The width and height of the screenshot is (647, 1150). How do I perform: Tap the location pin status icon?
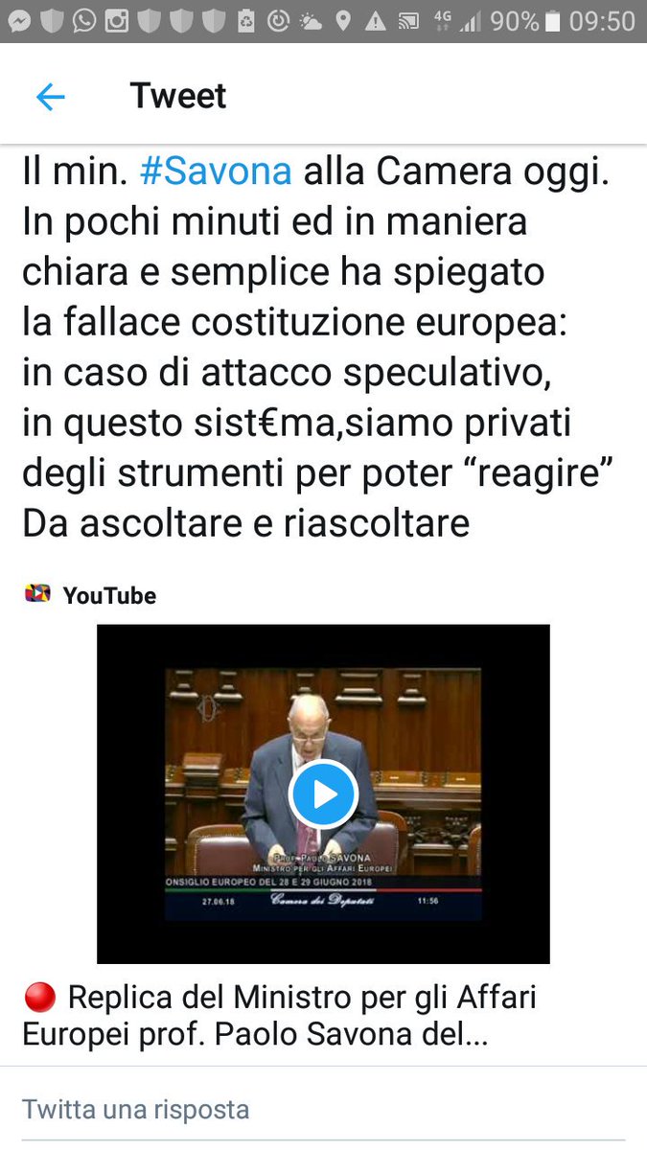click(343, 21)
